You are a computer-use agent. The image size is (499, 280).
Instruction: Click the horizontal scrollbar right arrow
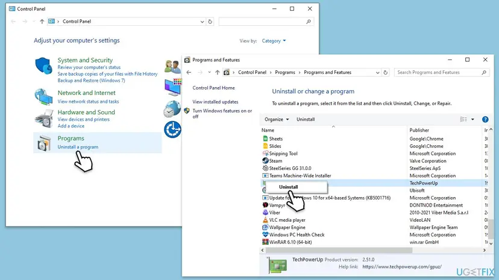coord(485,250)
